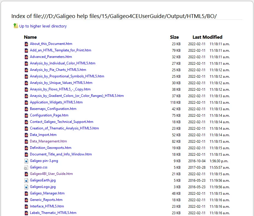Click stylesheet icon beside Galigeo.css
The width and height of the screenshot is (254, 216).
tap(26, 168)
